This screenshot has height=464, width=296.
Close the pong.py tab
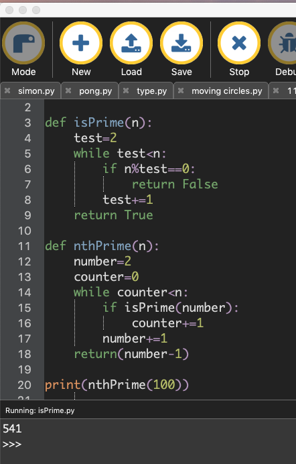tap(68, 91)
